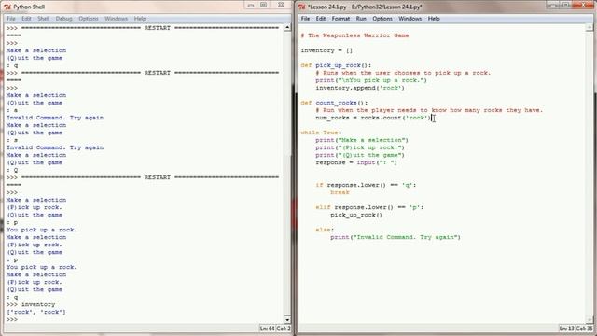Screen dimensions: 597x336
Task: Open Debug menu in Python Shell
Action: coord(63,19)
